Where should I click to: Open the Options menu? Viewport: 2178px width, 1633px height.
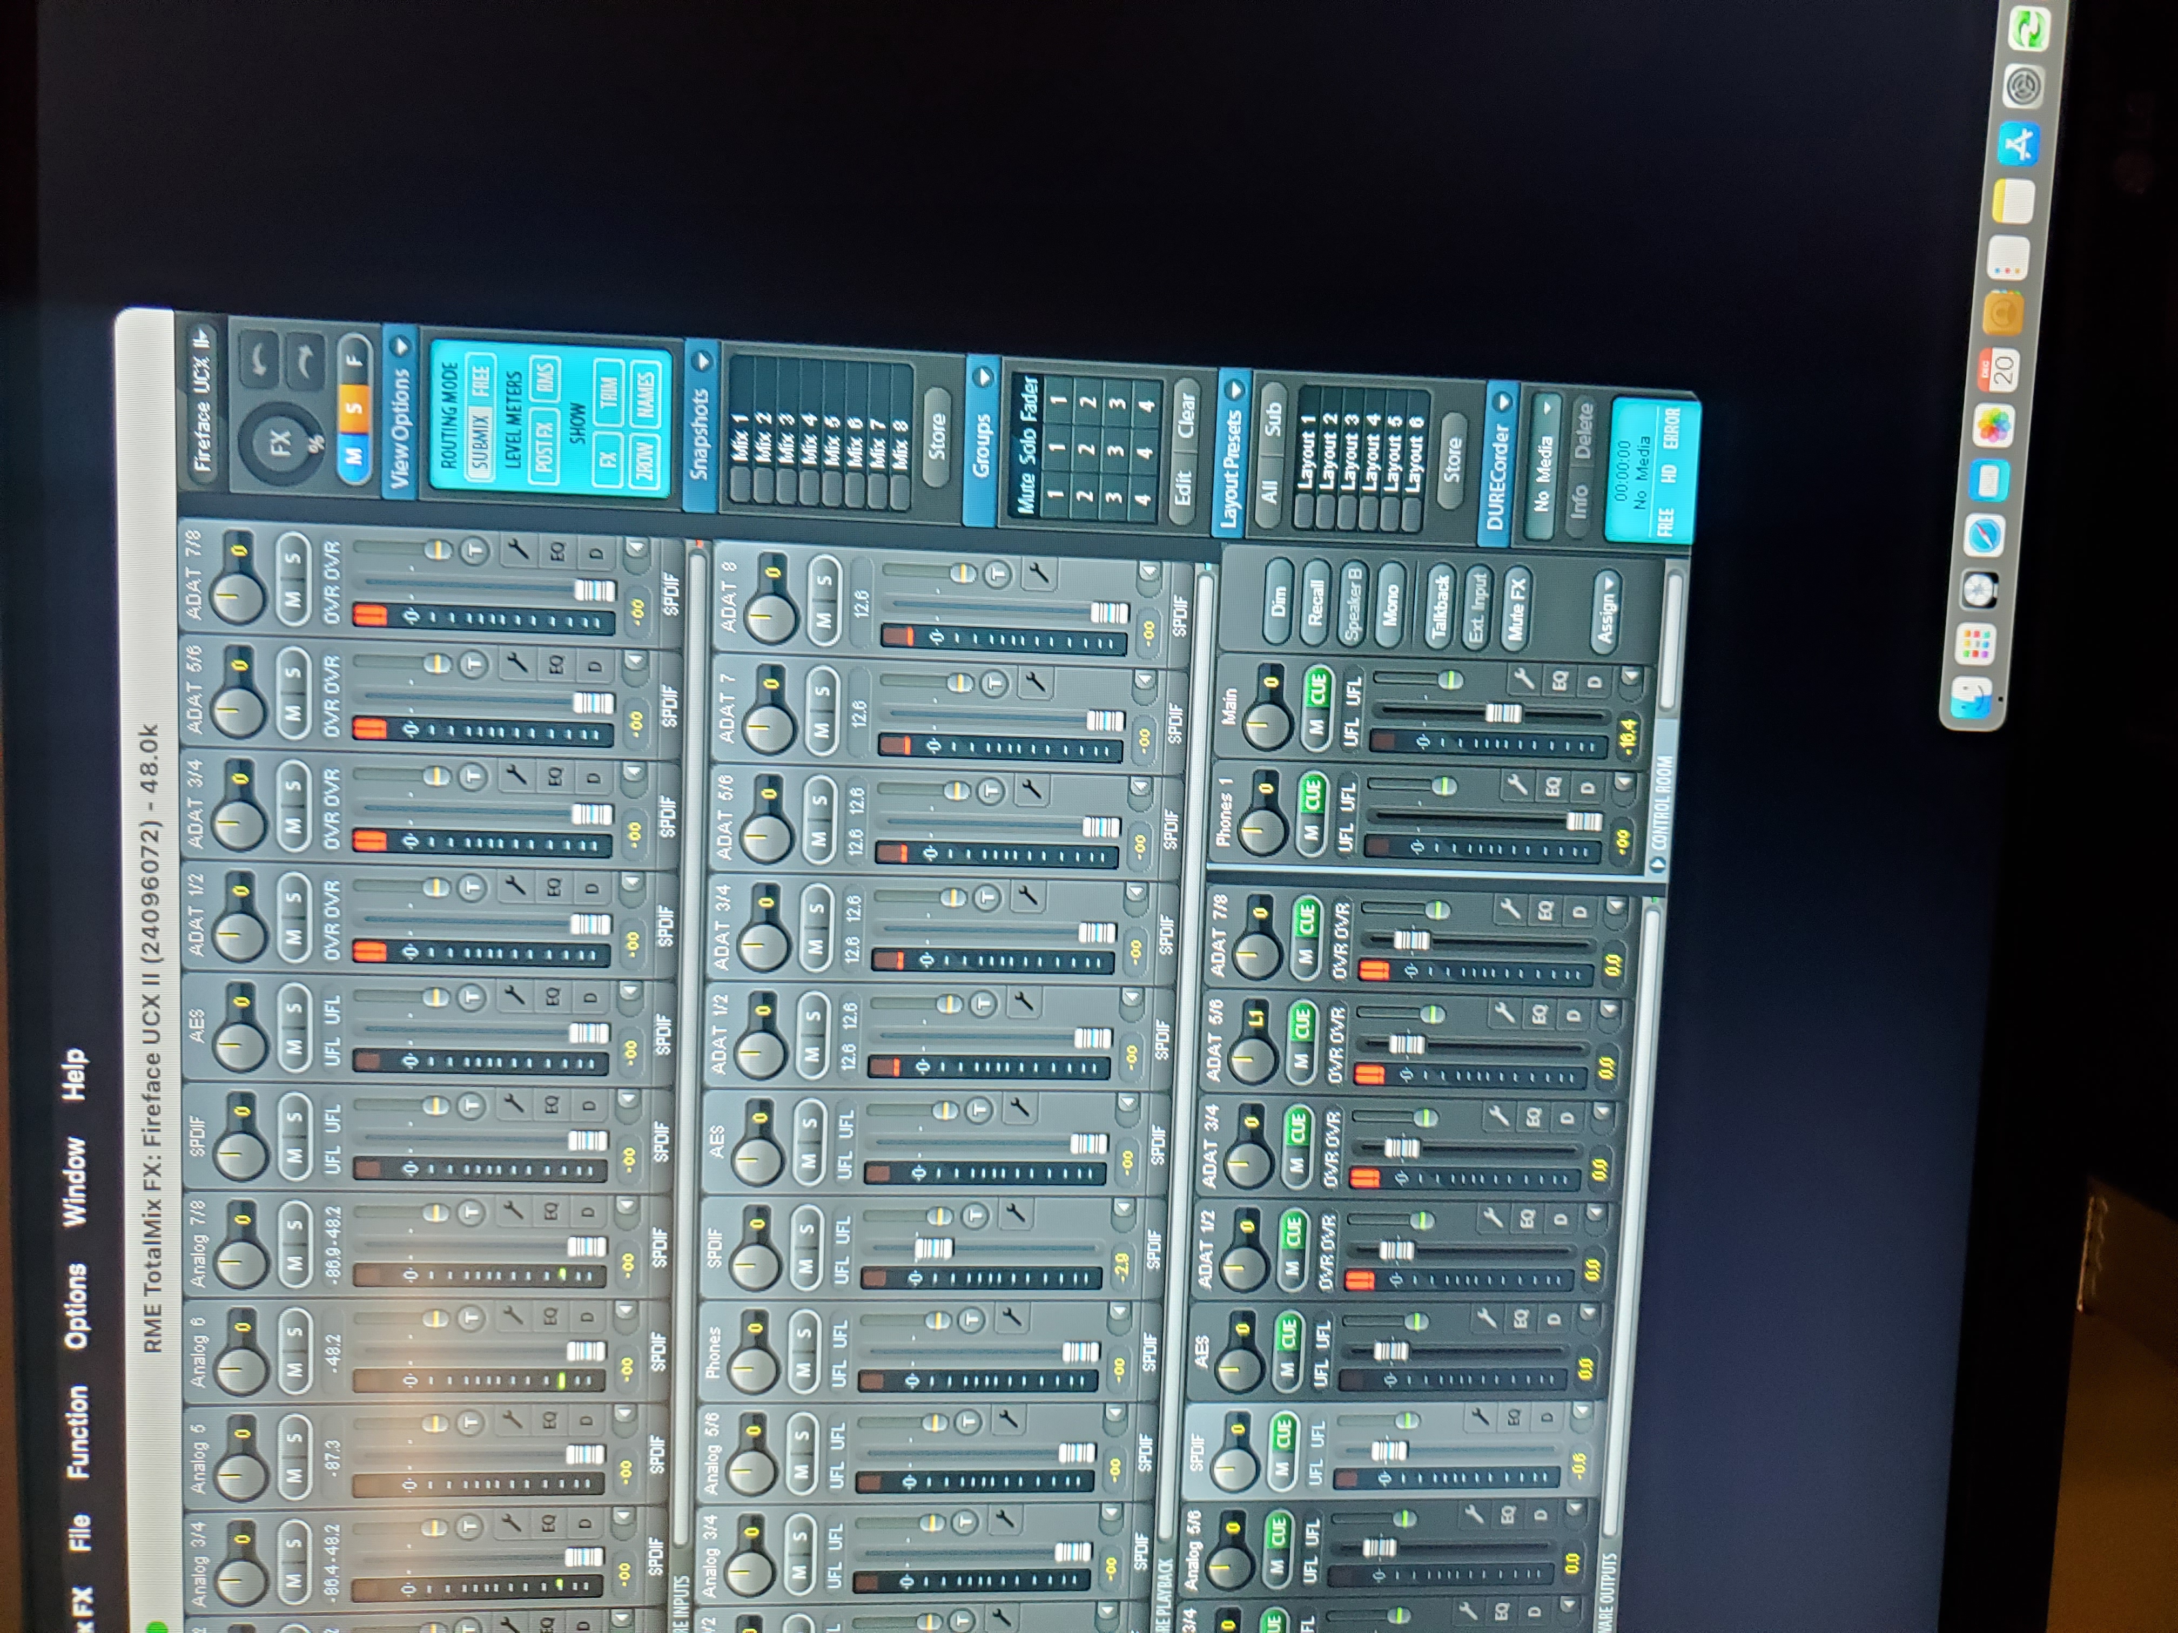click(76, 1306)
